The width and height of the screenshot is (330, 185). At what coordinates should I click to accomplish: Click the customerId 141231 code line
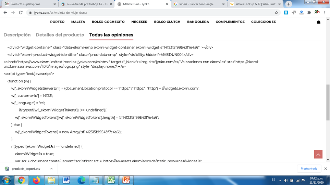(x=32, y=95)
